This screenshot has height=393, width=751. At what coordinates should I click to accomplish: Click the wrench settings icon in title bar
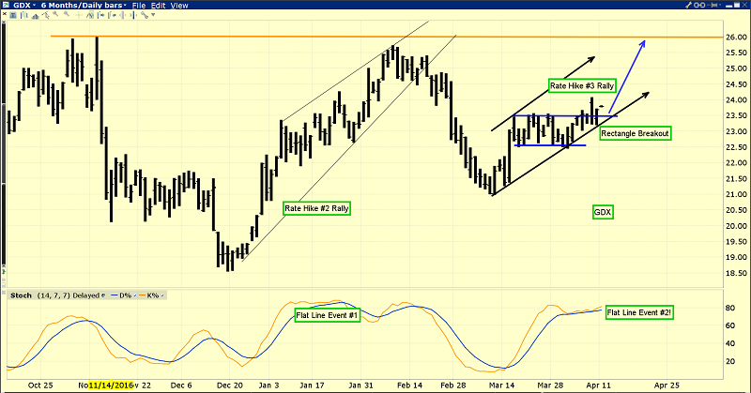pyautogui.click(x=688, y=6)
